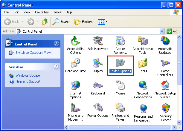Viewport: 183px width, 131px height.
Task: Select the Display icon
Action: (98, 65)
